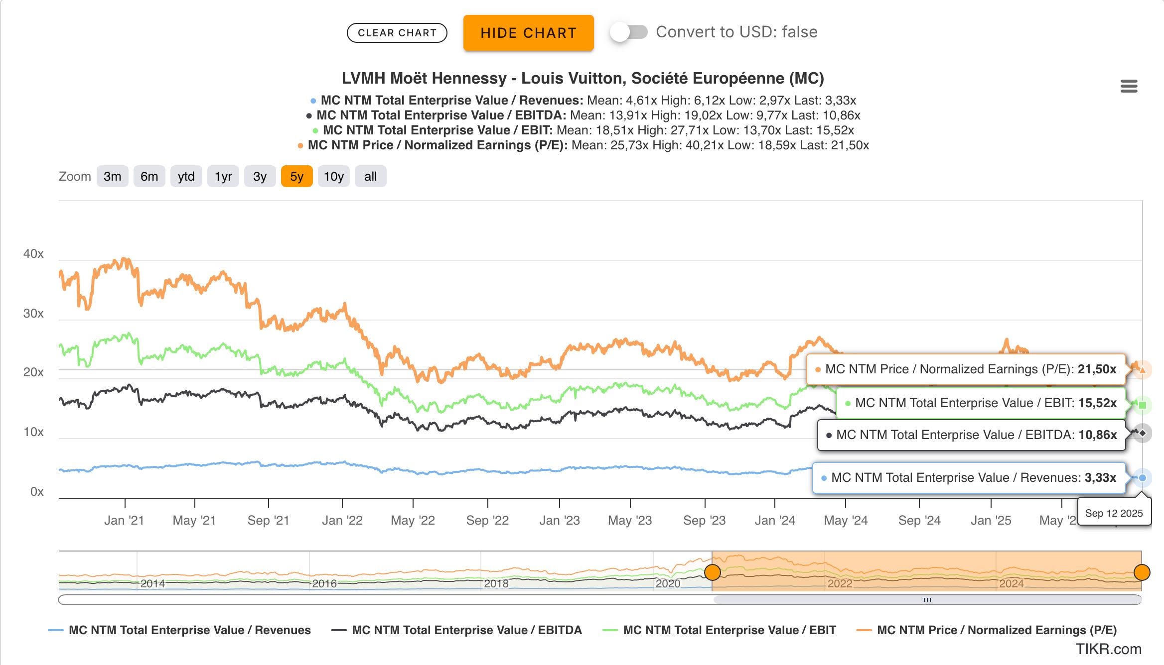Toggle EV/EBITDA series in bottom legend
1164x665 pixels.
point(466,630)
